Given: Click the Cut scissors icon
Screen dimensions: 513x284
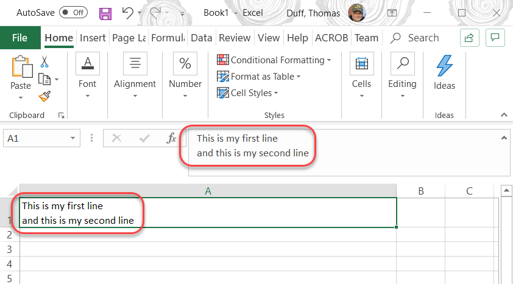Looking at the screenshot, I should pyautogui.click(x=44, y=61).
